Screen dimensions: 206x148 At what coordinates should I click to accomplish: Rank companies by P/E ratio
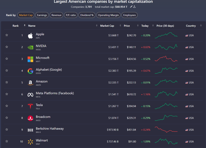(x=71, y=15)
